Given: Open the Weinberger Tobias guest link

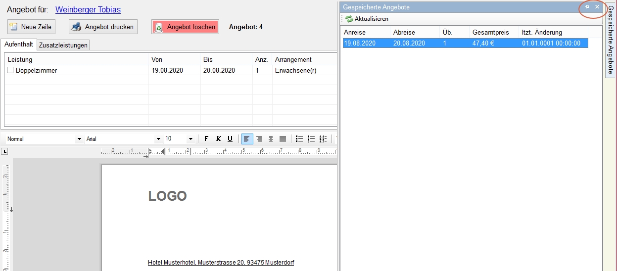Looking at the screenshot, I should tap(88, 10).
